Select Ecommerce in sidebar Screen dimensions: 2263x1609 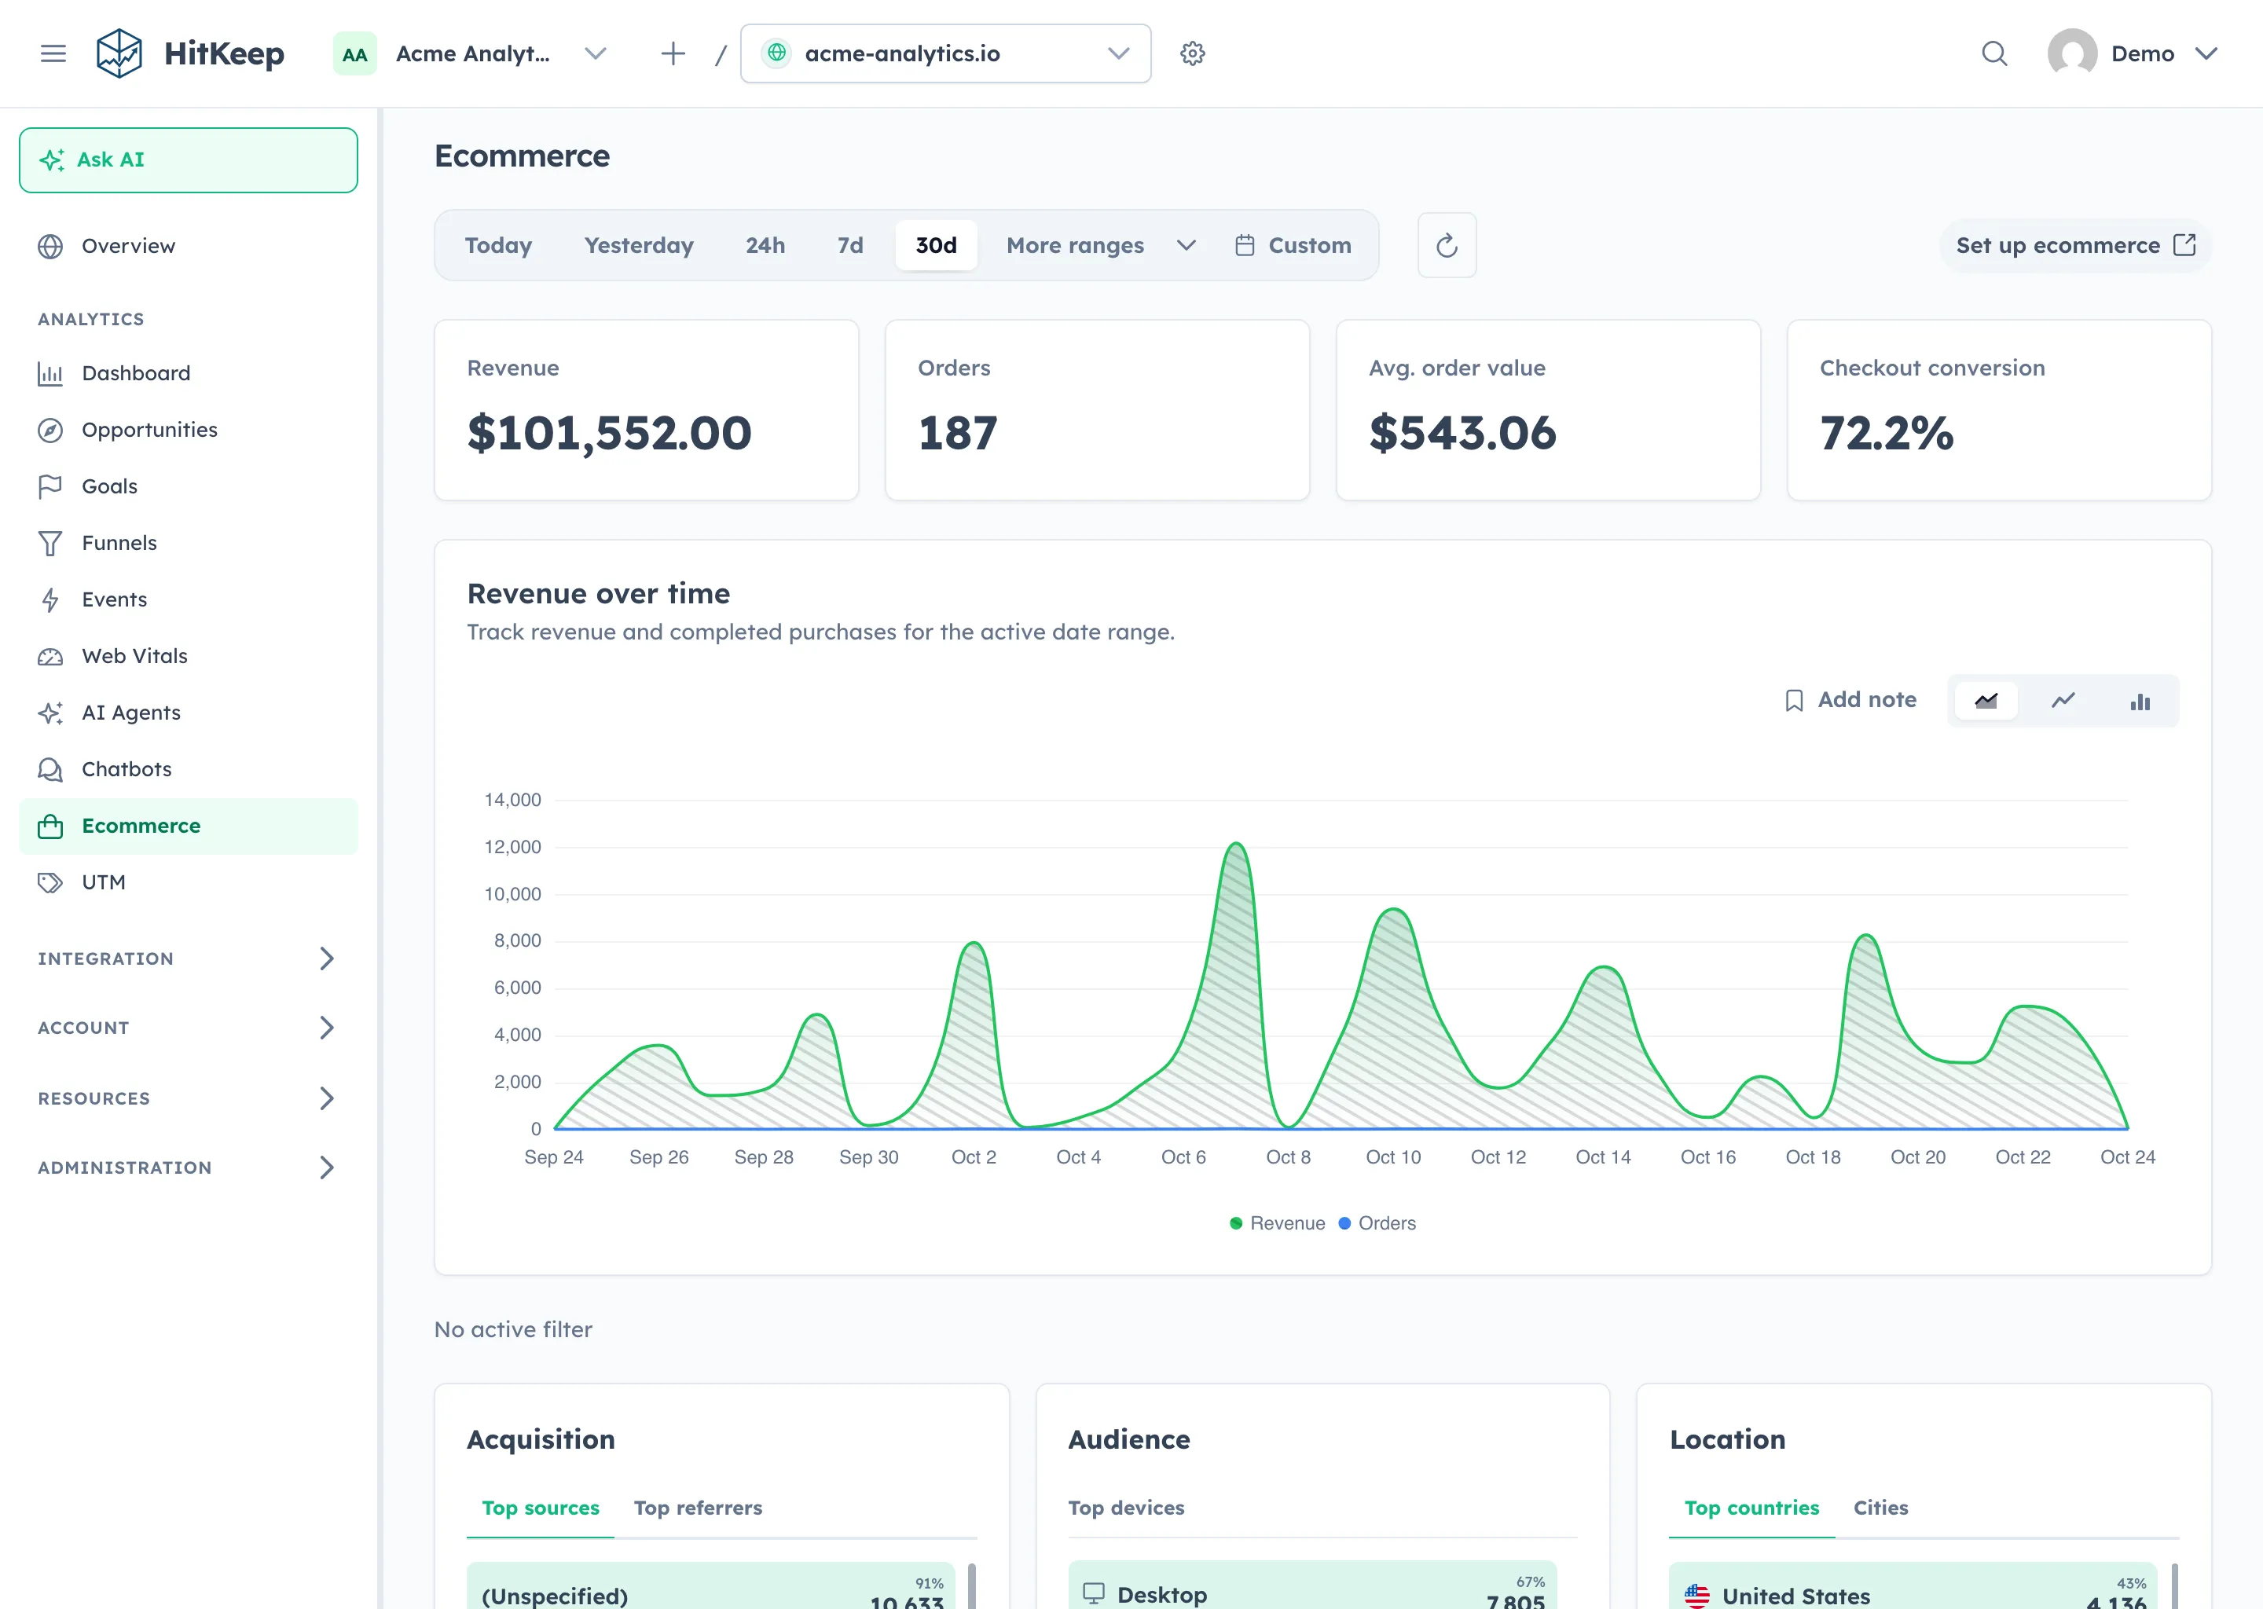[189, 825]
